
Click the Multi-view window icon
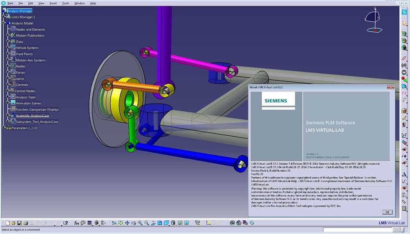pyautogui.click(x=159, y=223)
